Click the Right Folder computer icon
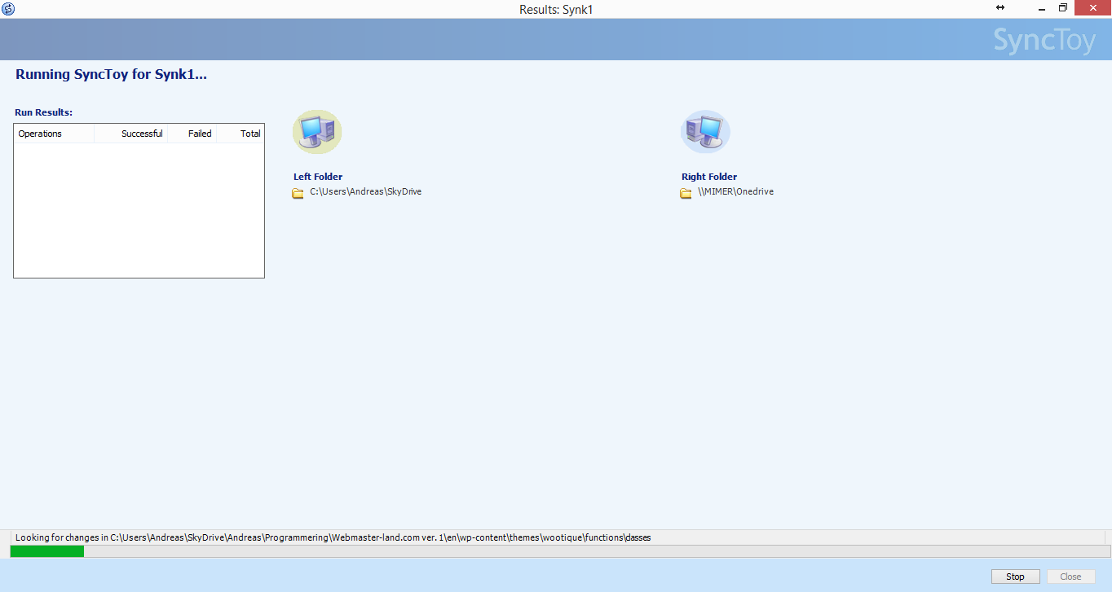 [705, 132]
